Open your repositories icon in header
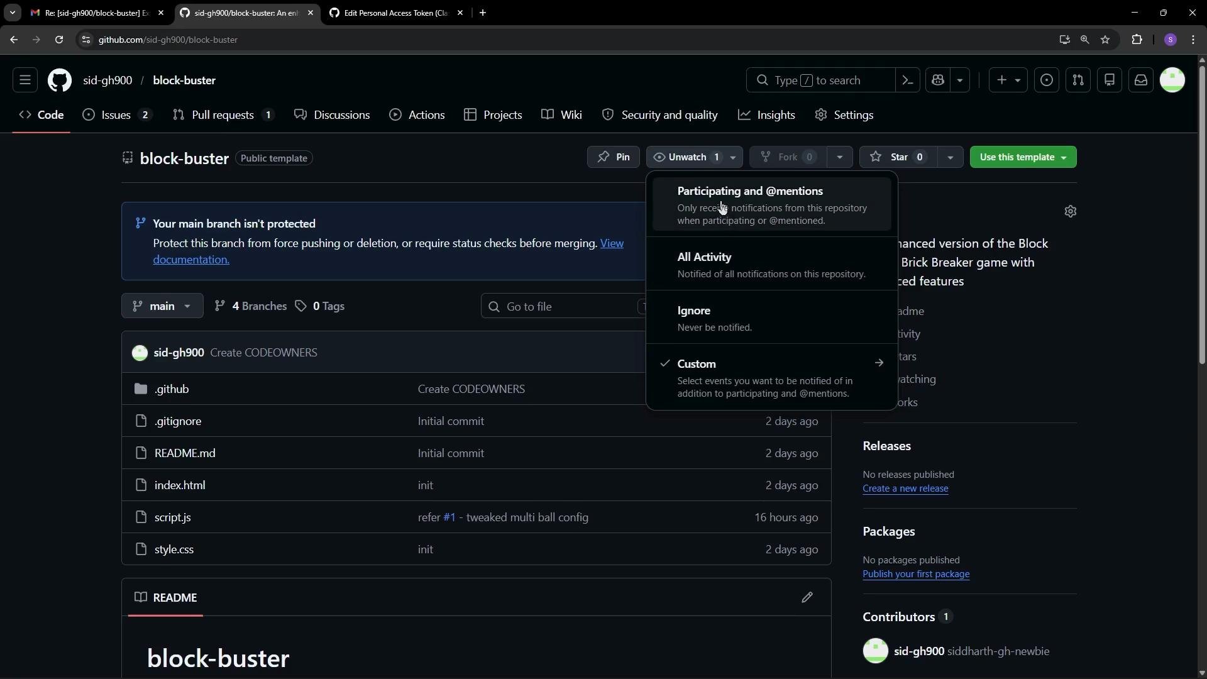 [x=1110, y=80]
